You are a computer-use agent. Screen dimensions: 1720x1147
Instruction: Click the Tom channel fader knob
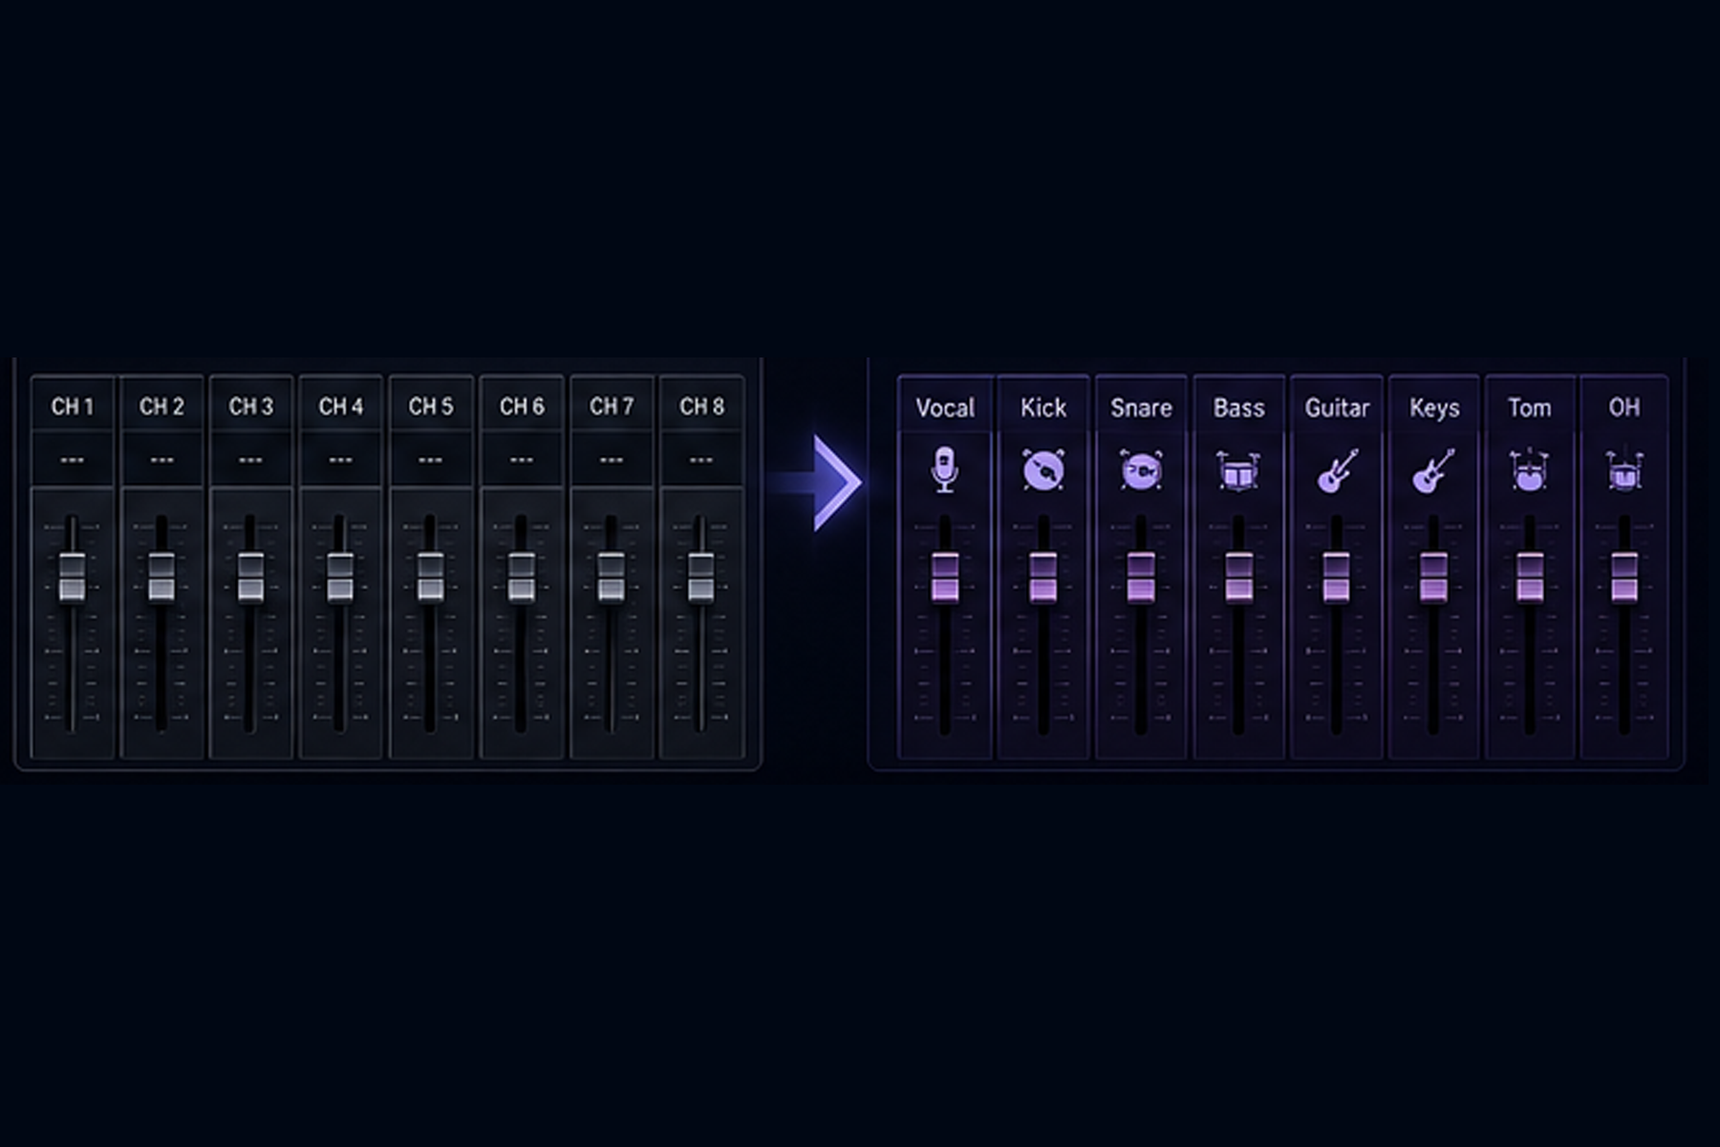[1529, 577]
